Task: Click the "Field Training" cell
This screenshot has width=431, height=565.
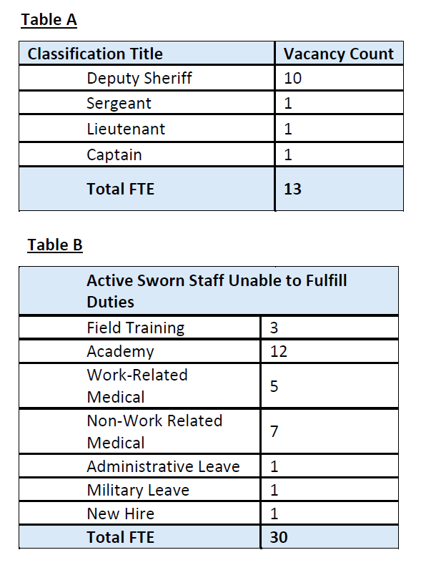Action: point(135,328)
